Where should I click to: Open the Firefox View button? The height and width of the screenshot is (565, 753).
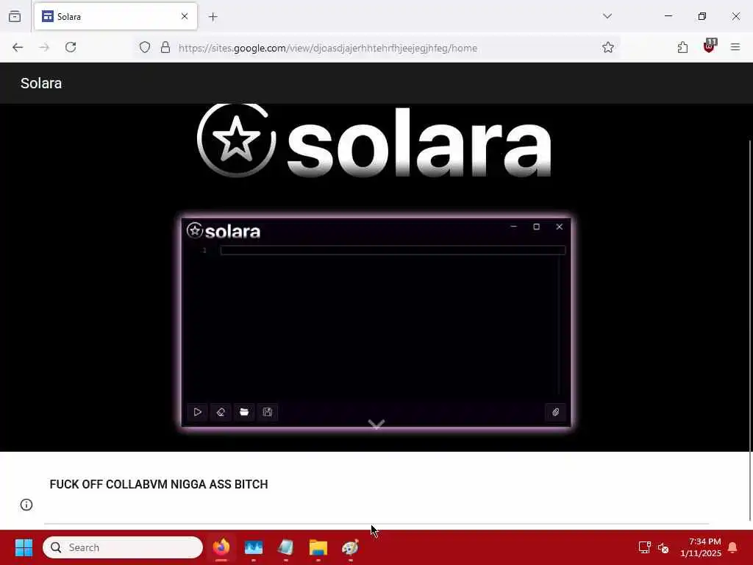coord(15,16)
